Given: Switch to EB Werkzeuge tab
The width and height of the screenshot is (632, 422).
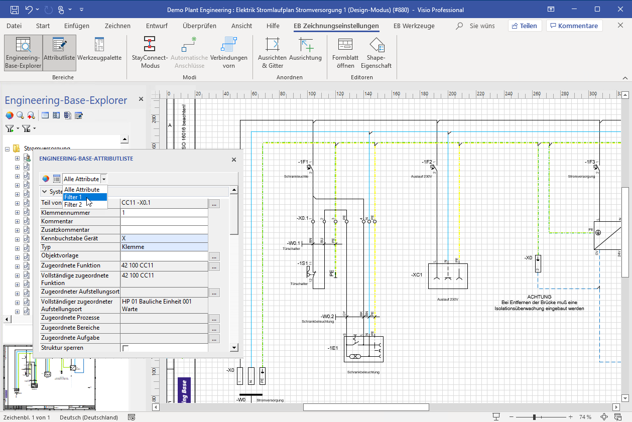Looking at the screenshot, I should pyautogui.click(x=414, y=26).
